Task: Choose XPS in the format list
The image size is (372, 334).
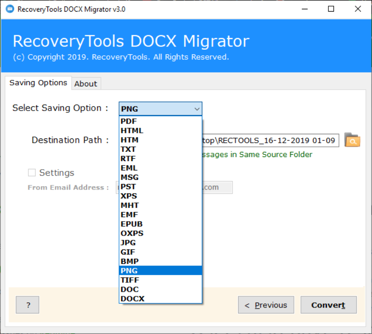Action: (x=160, y=196)
